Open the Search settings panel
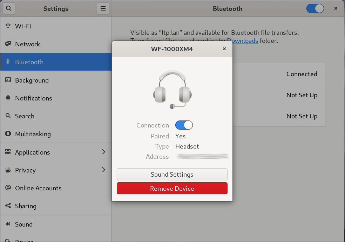The width and height of the screenshot is (345, 242). 56,116
